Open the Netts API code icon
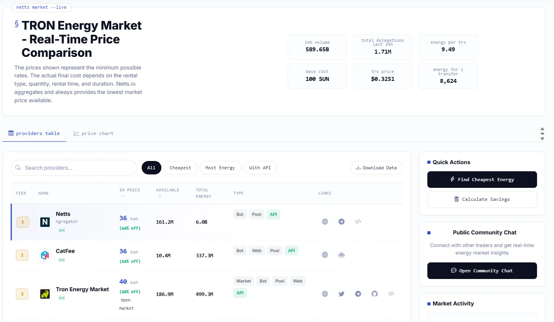 [x=358, y=222]
